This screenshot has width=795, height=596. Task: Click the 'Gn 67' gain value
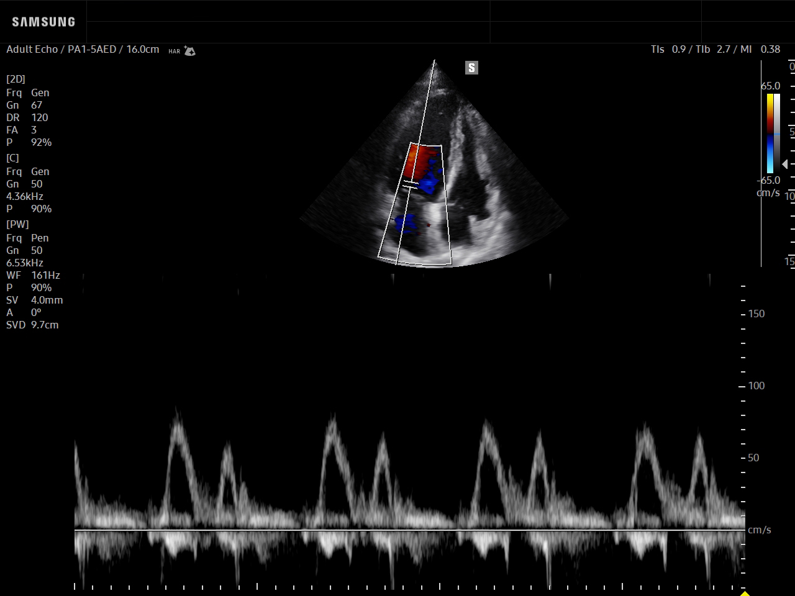click(24, 105)
